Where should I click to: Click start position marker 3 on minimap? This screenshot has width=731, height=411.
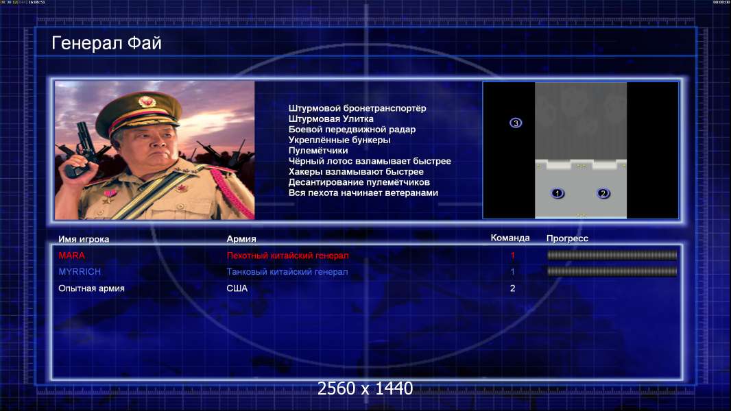click(516, 123)
